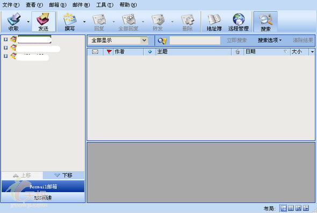
Task: Click the search text input field
Action: click(x=195, y=41)
